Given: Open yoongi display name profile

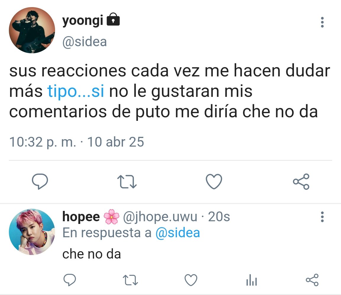Looking at the screenshot, I should (x=83, y=21).
